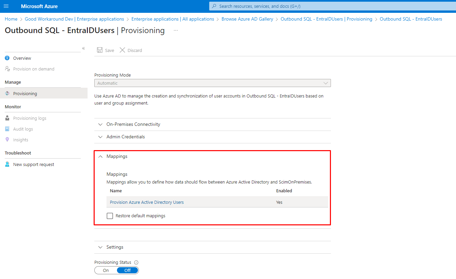Open Provisioning logs in the sidebar

(x=29, y=118)
